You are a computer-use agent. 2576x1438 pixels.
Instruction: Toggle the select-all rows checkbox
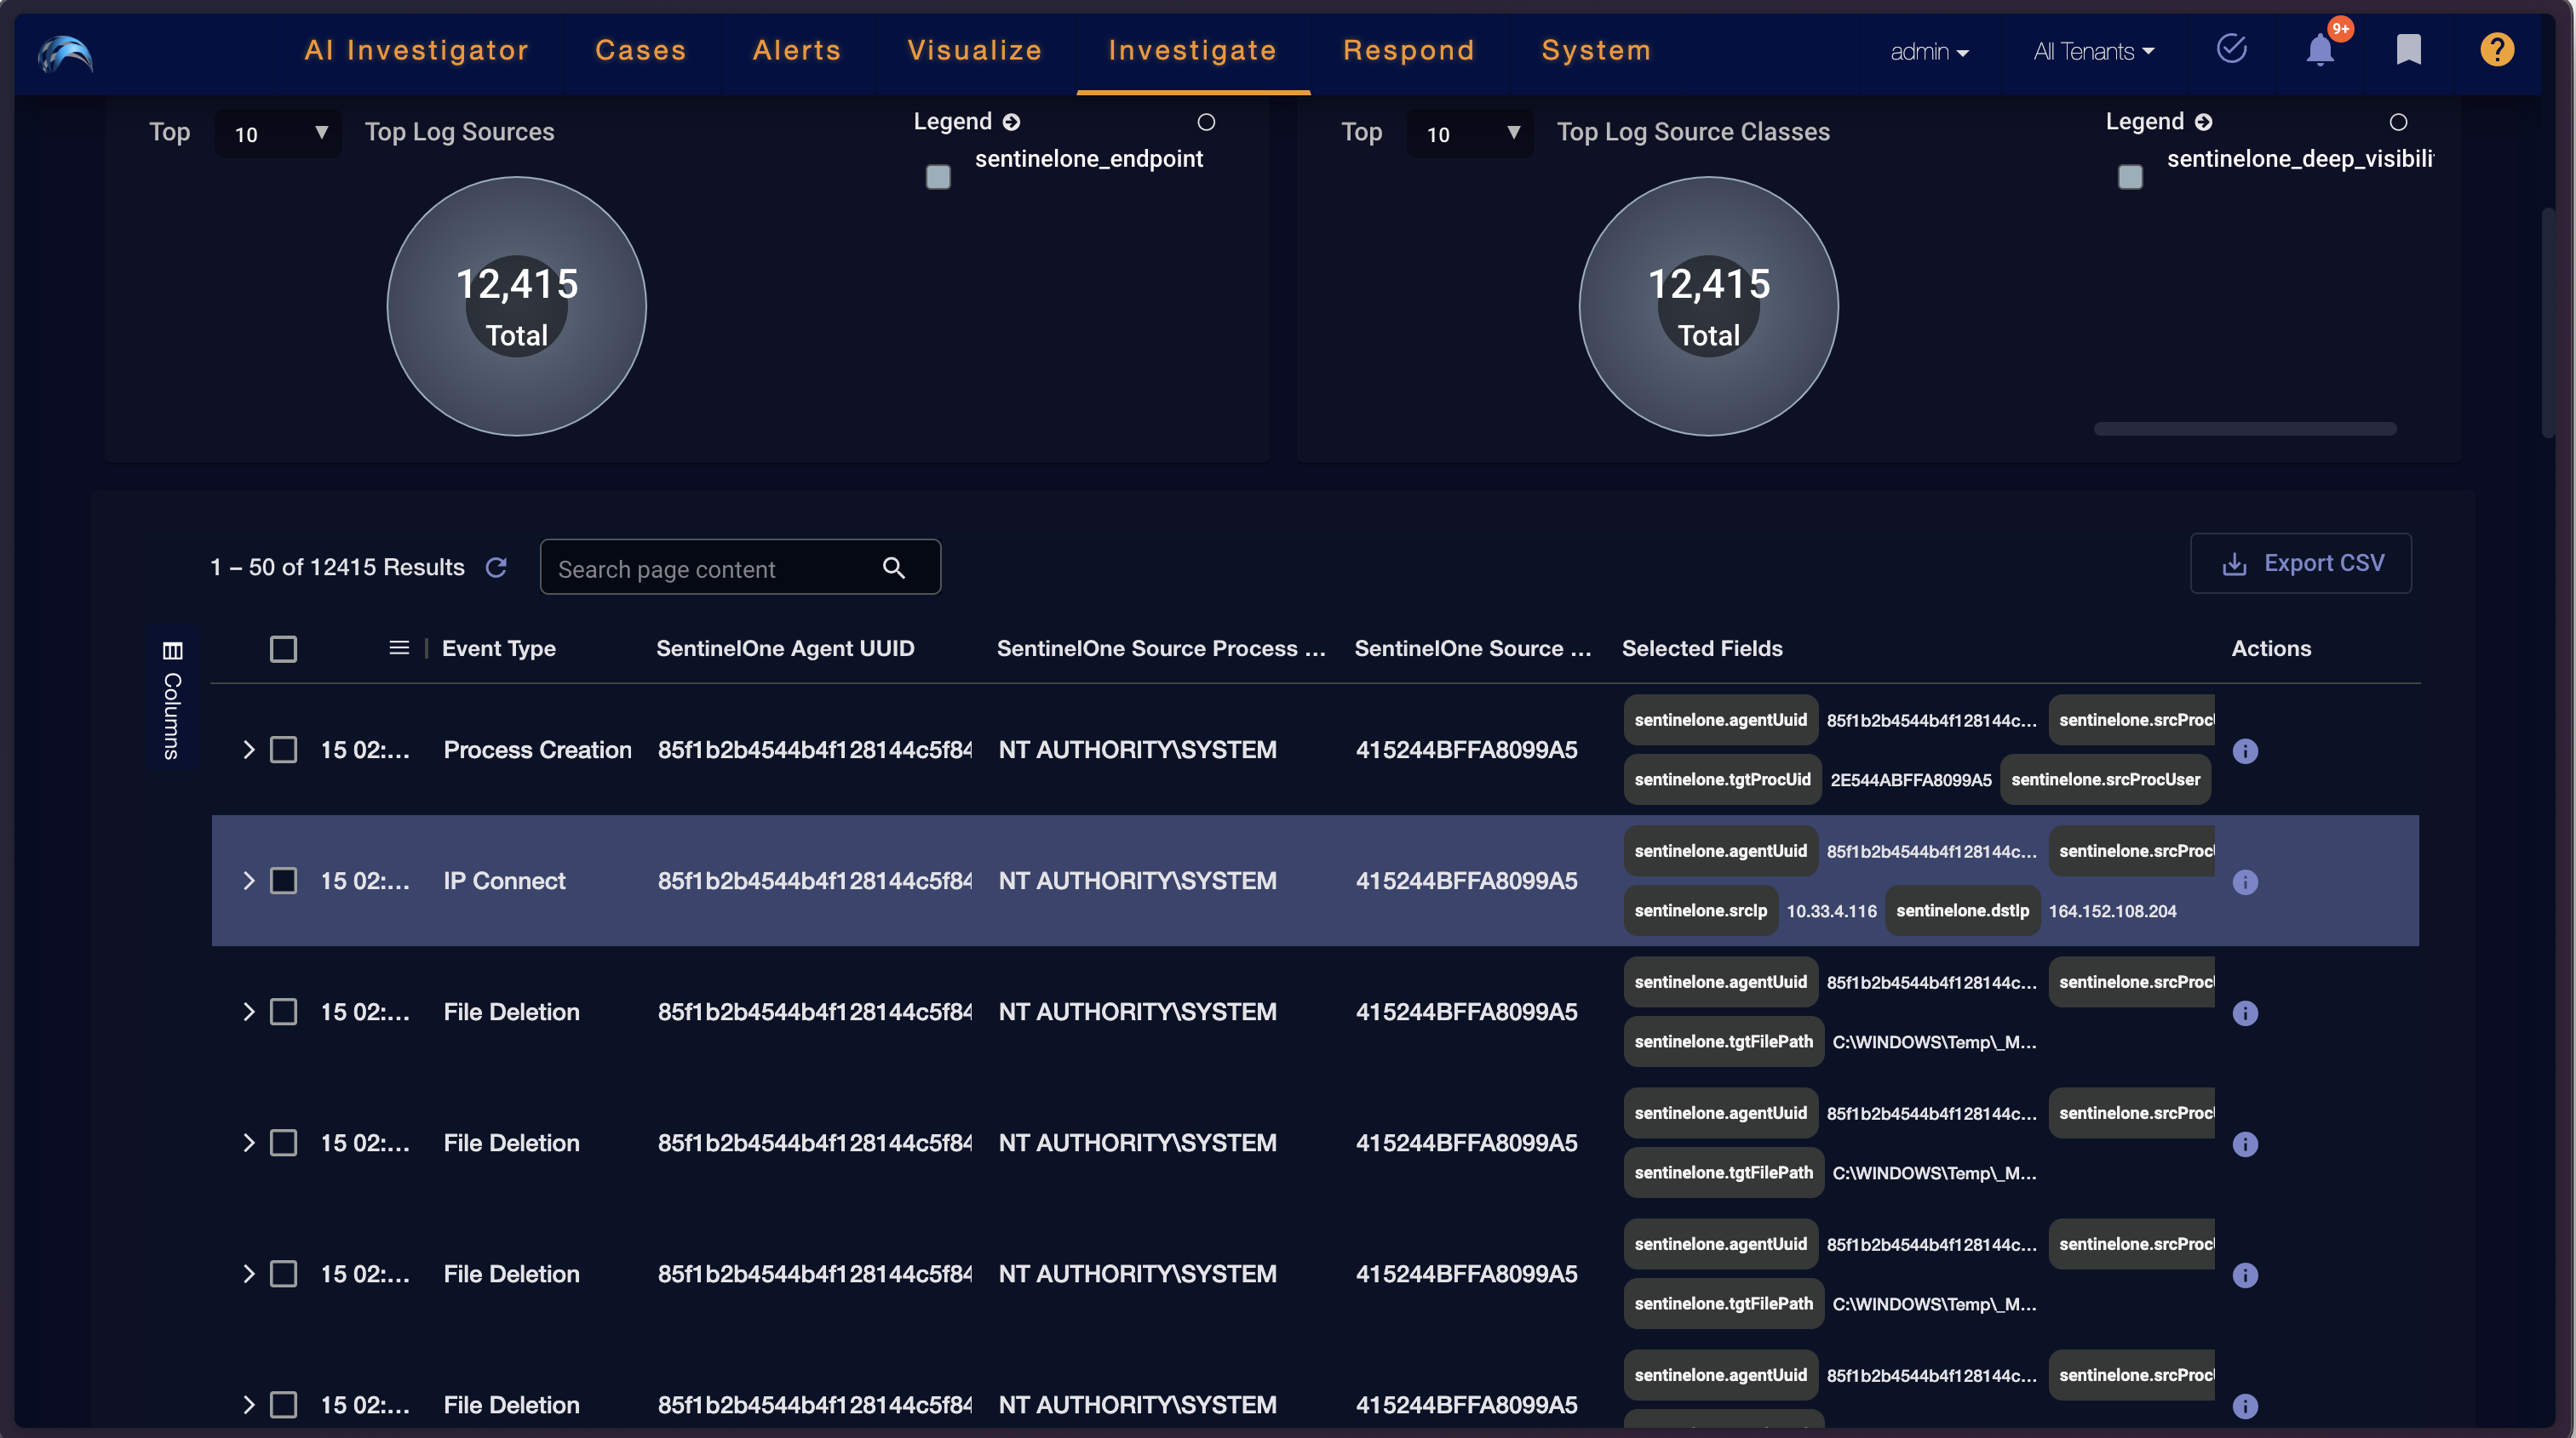pos(284,649)
